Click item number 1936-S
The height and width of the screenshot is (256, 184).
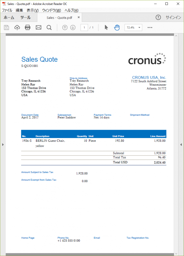[x=27, y=140]
